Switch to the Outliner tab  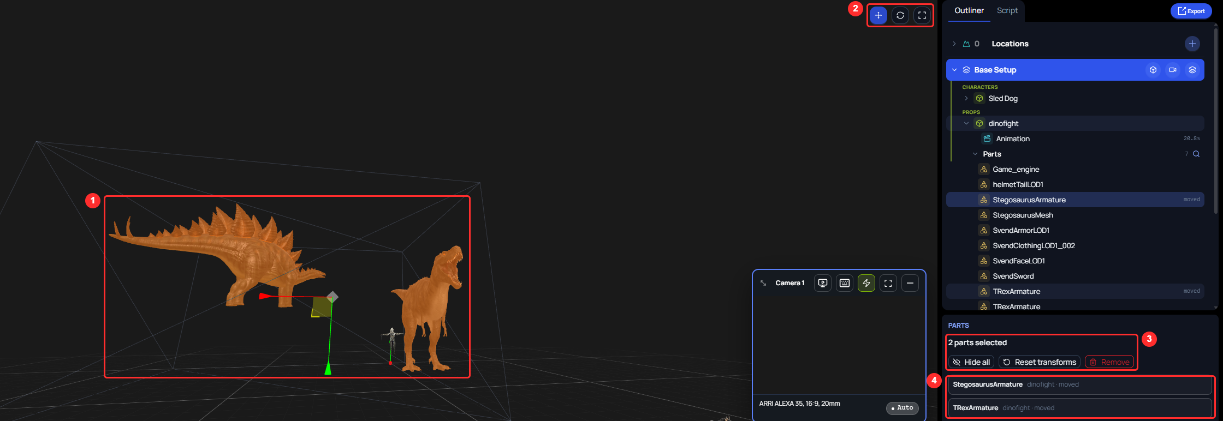(x=969, y=10)
